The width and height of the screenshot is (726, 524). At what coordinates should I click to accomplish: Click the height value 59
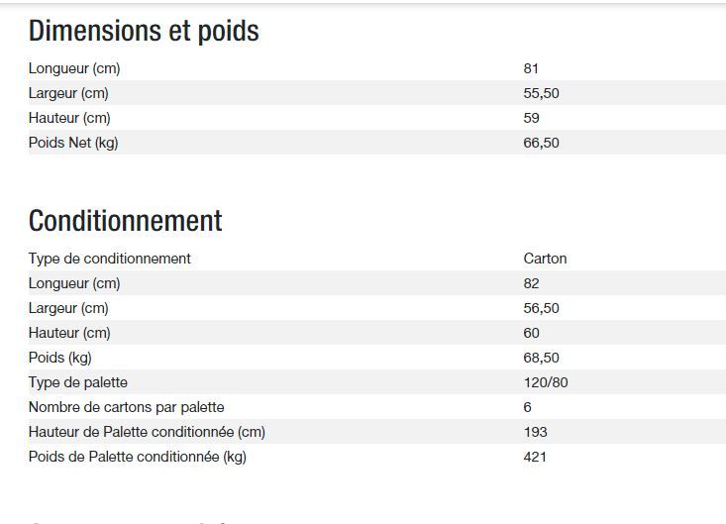pyautogui.click(x=531, y=118)
